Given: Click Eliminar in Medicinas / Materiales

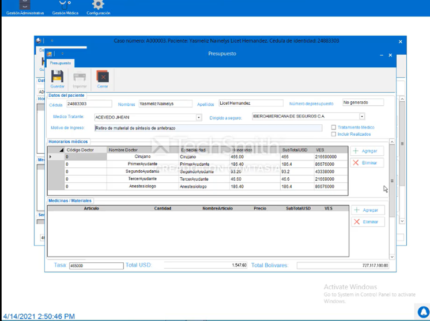Looking at the screenshot, I should pos(368,221).
